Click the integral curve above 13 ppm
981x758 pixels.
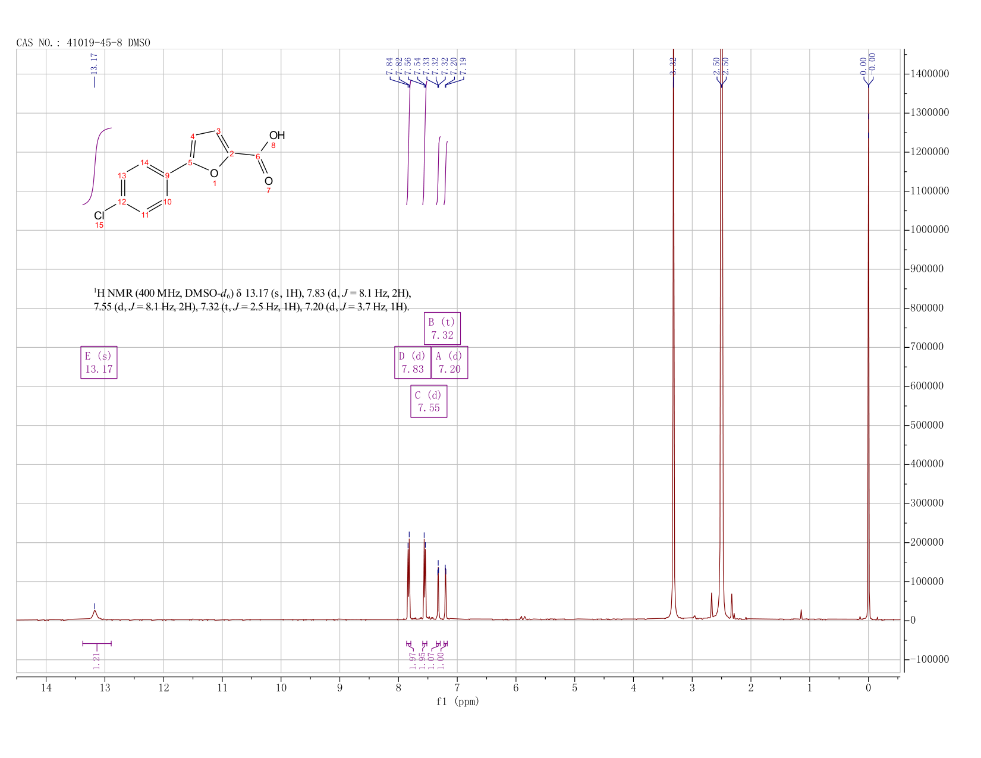[x=97, y=166]
